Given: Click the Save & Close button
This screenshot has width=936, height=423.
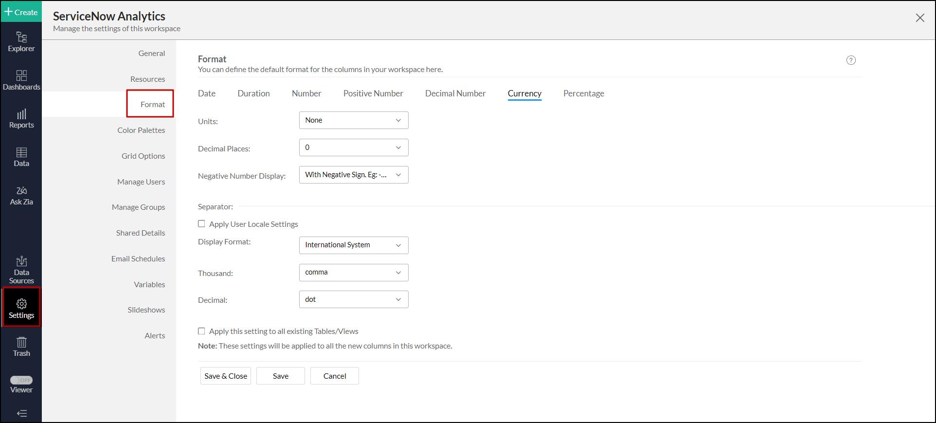Looking at the screenshot, I should (226, 376).
